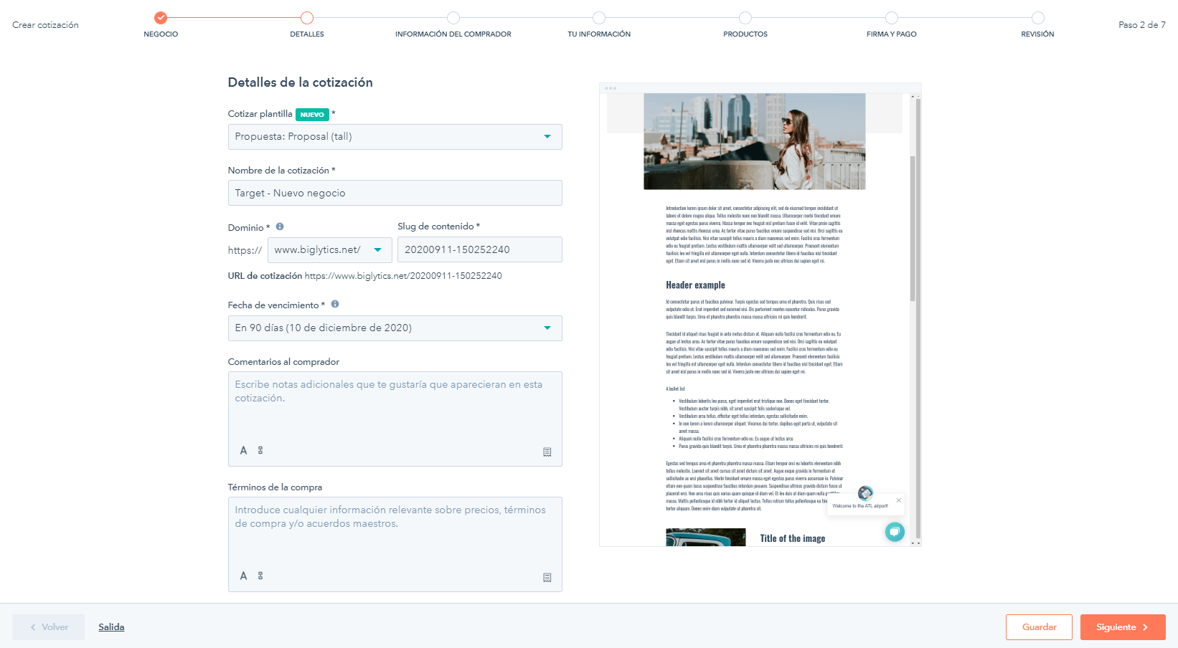Click the Fecha de vencimiento info icon
The width and height of the screenshot is (1178, 648).
pos(335,304)
